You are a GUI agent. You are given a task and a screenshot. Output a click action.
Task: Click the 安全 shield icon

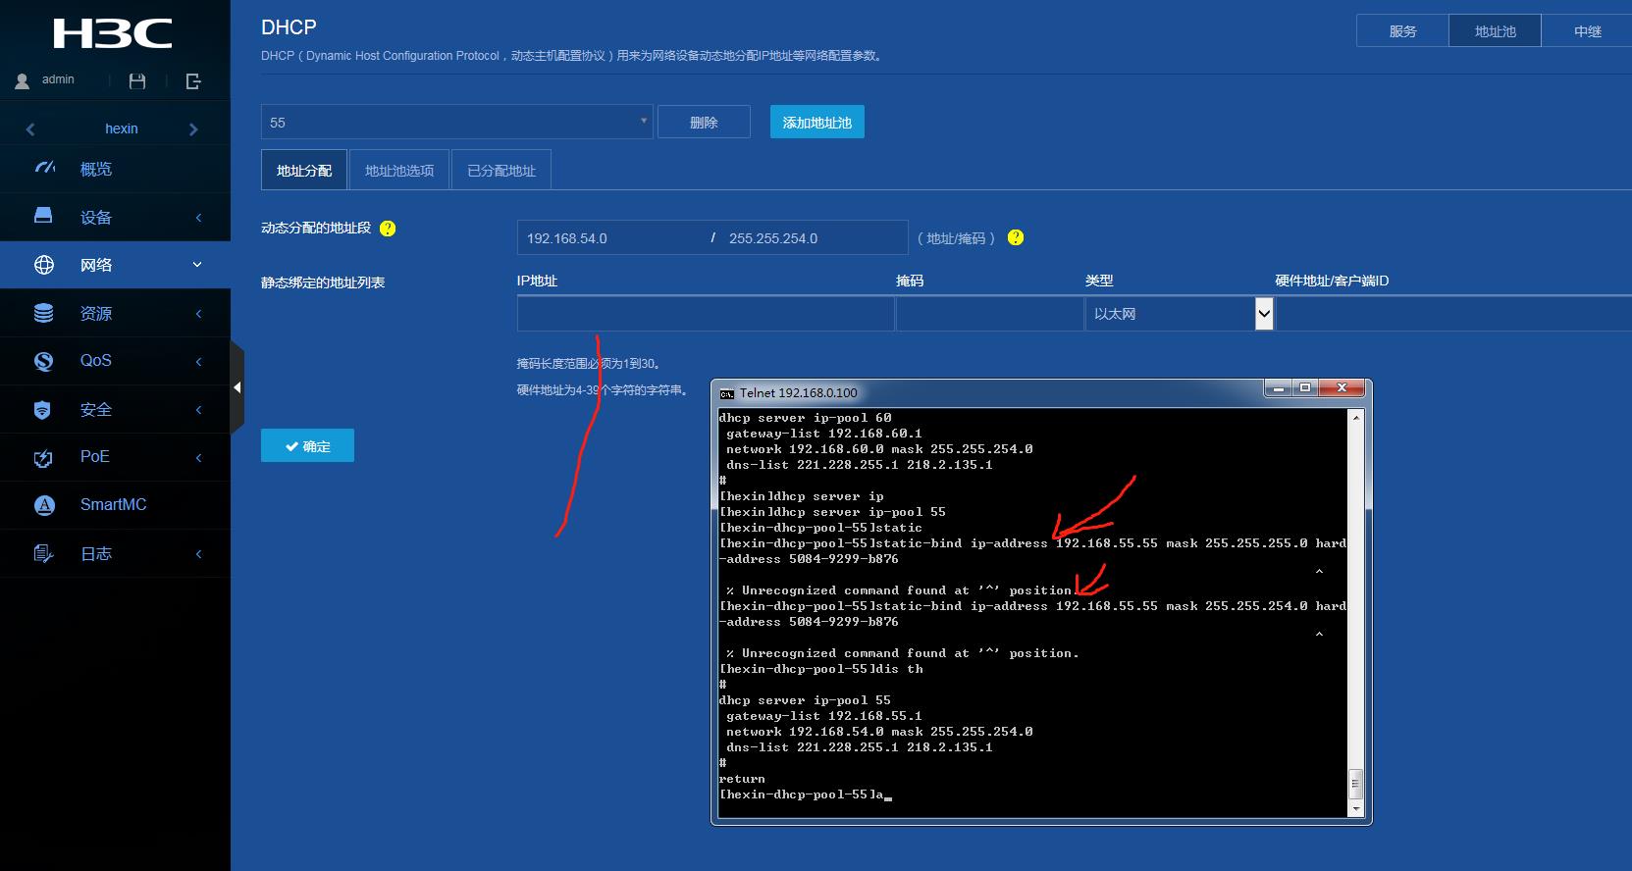42,410
